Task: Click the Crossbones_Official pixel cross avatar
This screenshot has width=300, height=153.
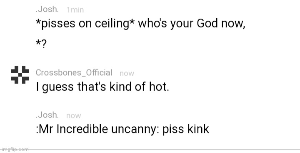Action: [x=20, y=75]
